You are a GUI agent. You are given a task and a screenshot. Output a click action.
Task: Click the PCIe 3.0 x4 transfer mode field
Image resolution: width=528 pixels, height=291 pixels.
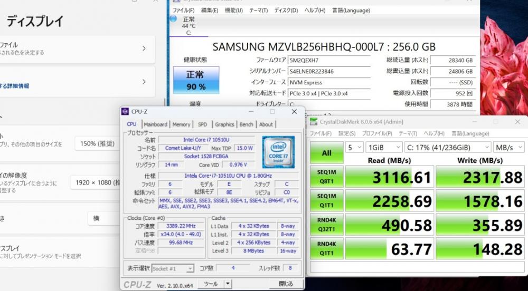coord(329,93)
